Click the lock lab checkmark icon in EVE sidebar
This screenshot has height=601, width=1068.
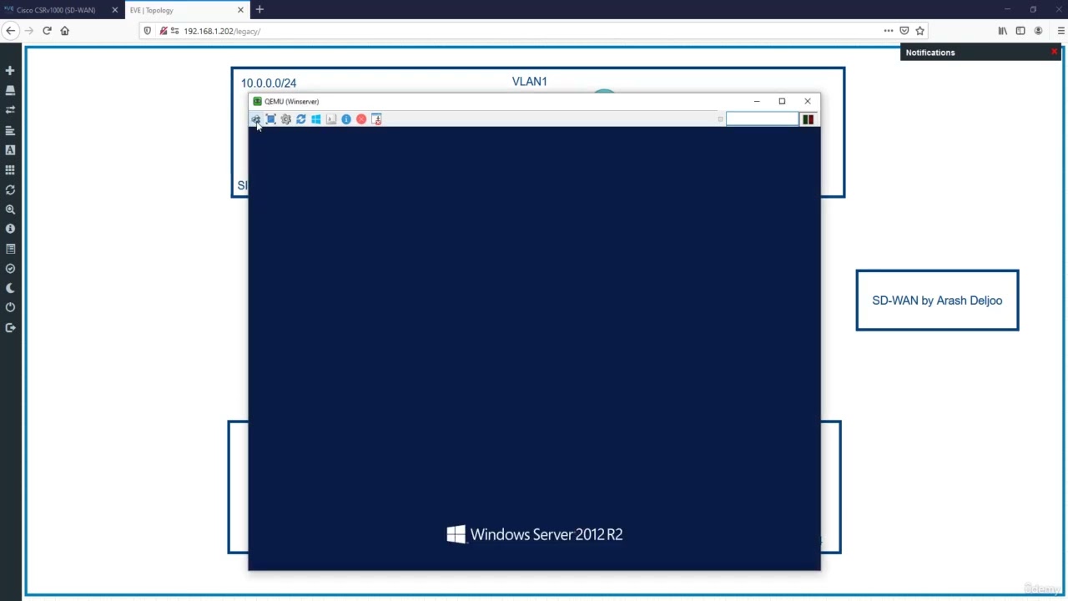10,269
